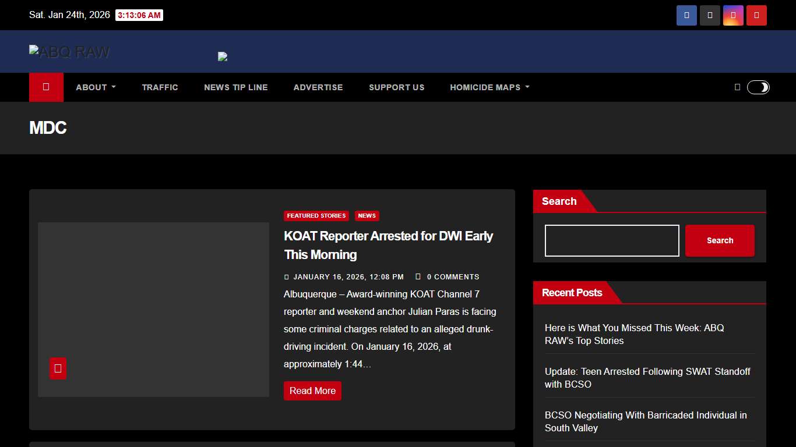The image size is (796, 447).
Task: Open the gradient Instagram social icon
Action: coord(733,16)
